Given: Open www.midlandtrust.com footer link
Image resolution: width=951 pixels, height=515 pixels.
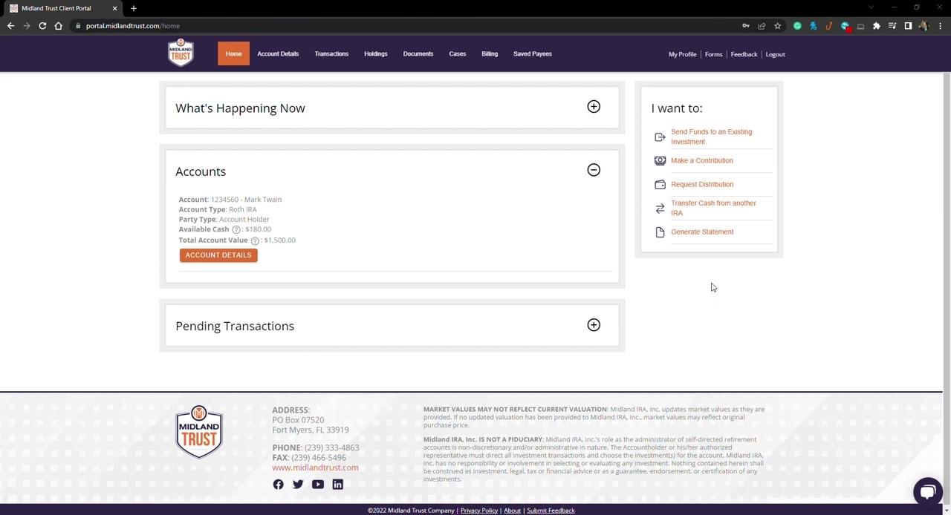Looking at the screenshot, I should (315, 468).
